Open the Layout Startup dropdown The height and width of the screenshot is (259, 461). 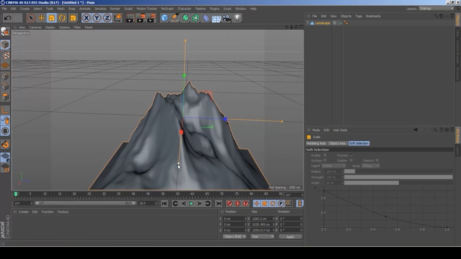pos(437,8)
